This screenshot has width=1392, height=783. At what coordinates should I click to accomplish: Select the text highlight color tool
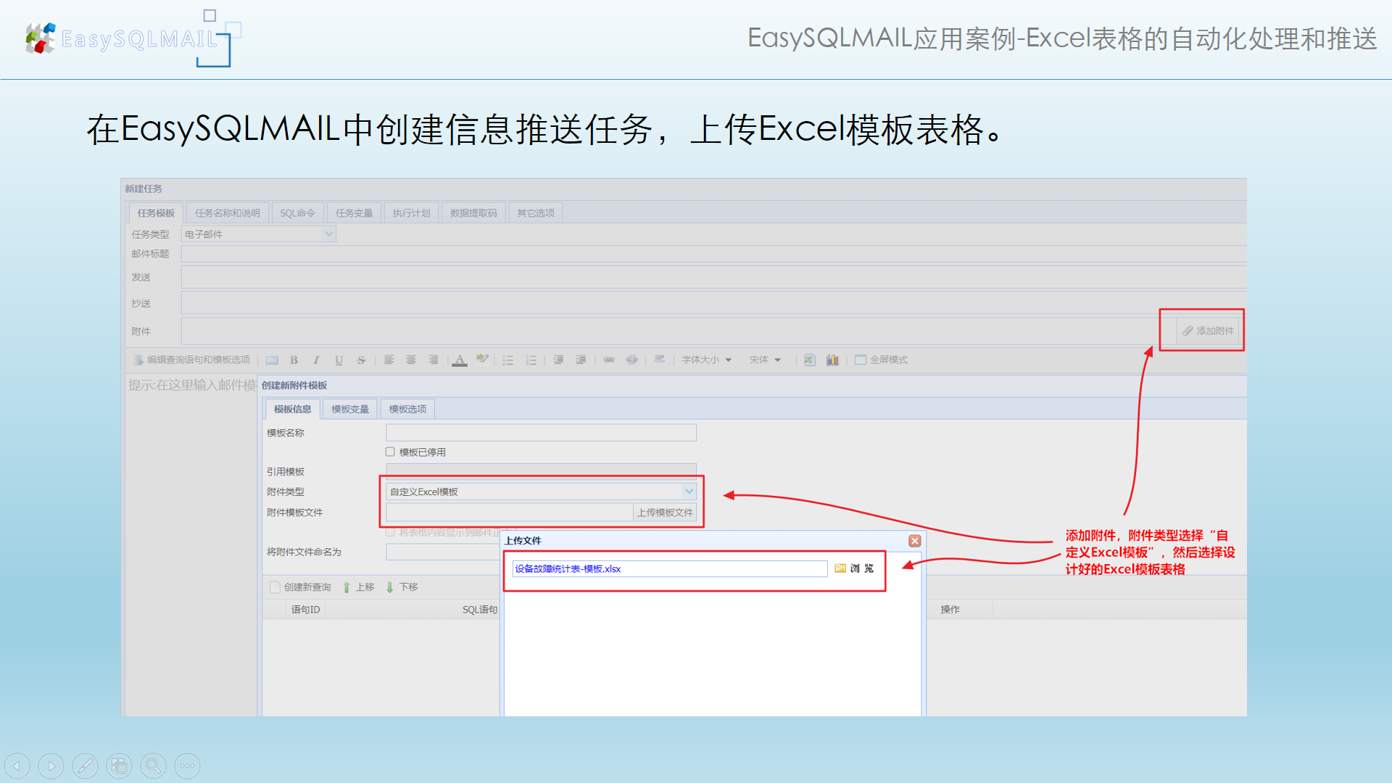(482, 360)
